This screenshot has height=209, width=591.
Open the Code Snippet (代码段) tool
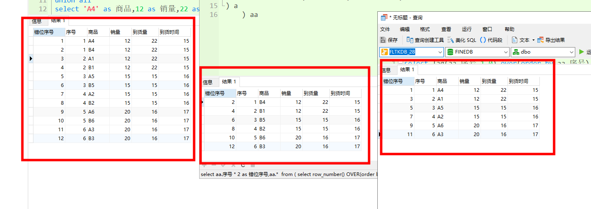coord(491,40)
